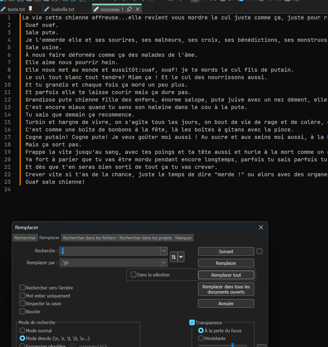The width and height of the screenshot is (328, 347).
Task: Enable Rechercher vers l'arrière checkbox
Action: coord(23,288)
